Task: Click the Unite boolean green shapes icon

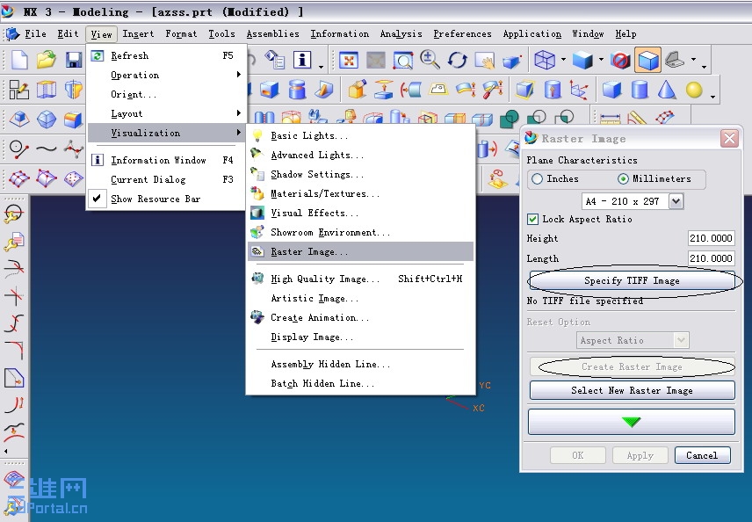Action: (509, 119)
